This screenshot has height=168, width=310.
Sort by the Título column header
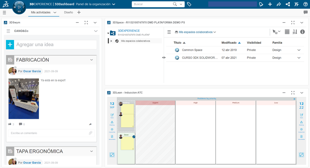tap(177, 43)
